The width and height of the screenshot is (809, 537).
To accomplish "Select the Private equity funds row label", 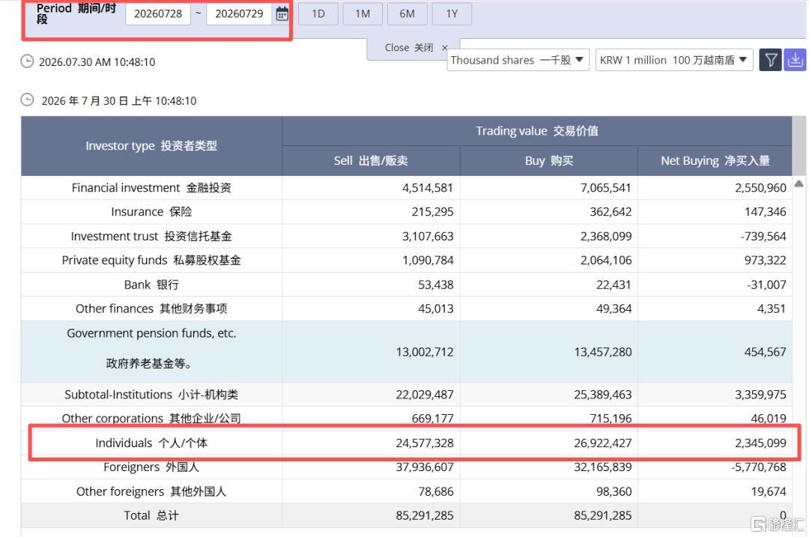I will tap(151, 261).
